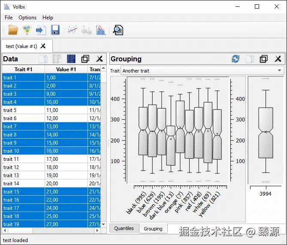Screen dimensions: 287x245
Task: Select the trait 19 row
Action: click(x=51, y=224)
